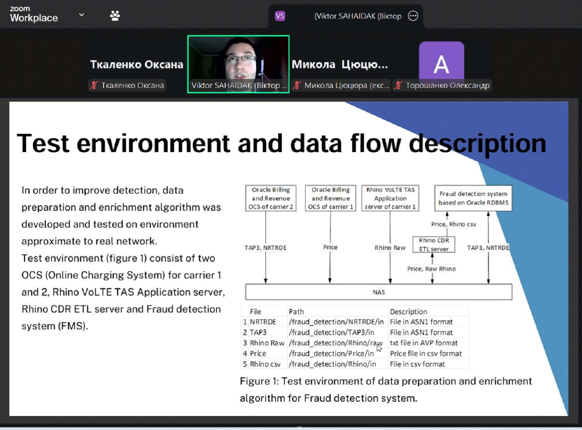Screen dimensions: 582x430
Task: Click the muted mic icon for Ткаленко Оксана
Action: pyautogui.click(x=94, y=85)
